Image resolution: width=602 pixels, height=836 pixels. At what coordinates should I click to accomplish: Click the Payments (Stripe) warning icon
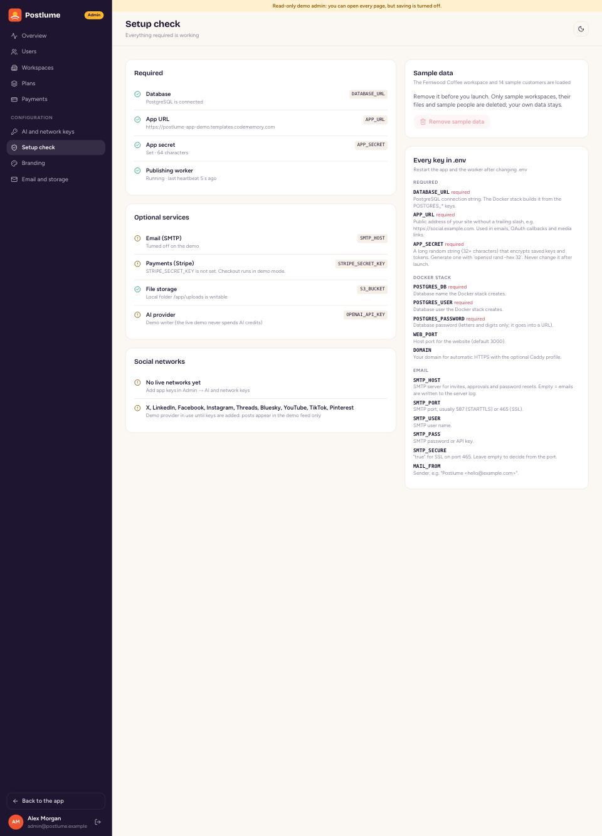137,263
